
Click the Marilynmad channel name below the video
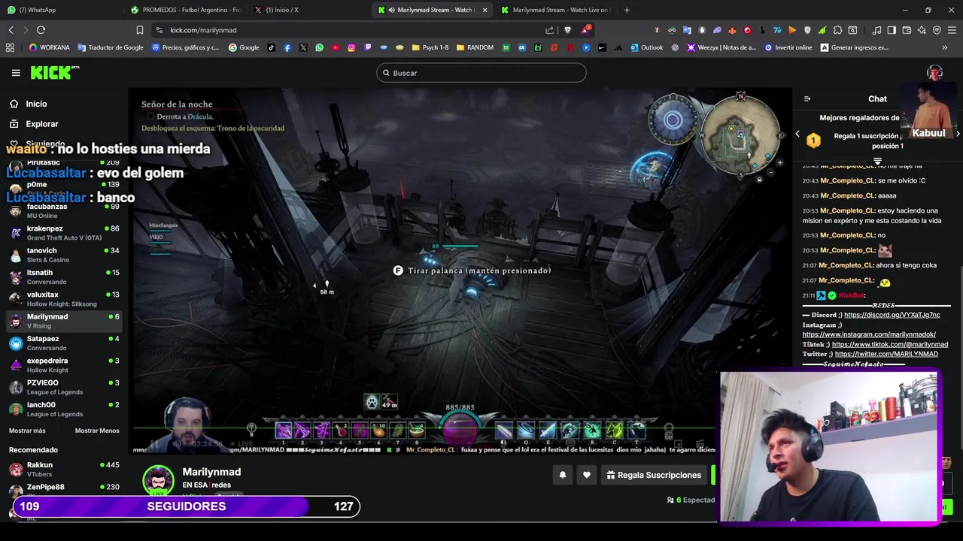coord(211,472)
